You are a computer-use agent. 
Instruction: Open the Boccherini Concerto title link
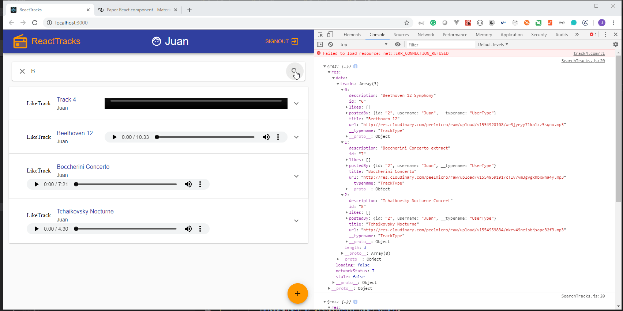(83, 167)
